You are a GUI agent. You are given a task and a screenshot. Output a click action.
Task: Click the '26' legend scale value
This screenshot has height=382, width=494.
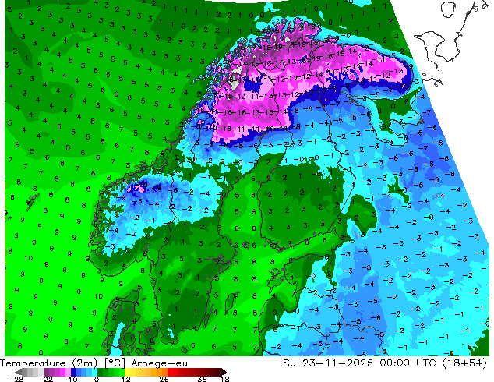[x=164, y=379]
